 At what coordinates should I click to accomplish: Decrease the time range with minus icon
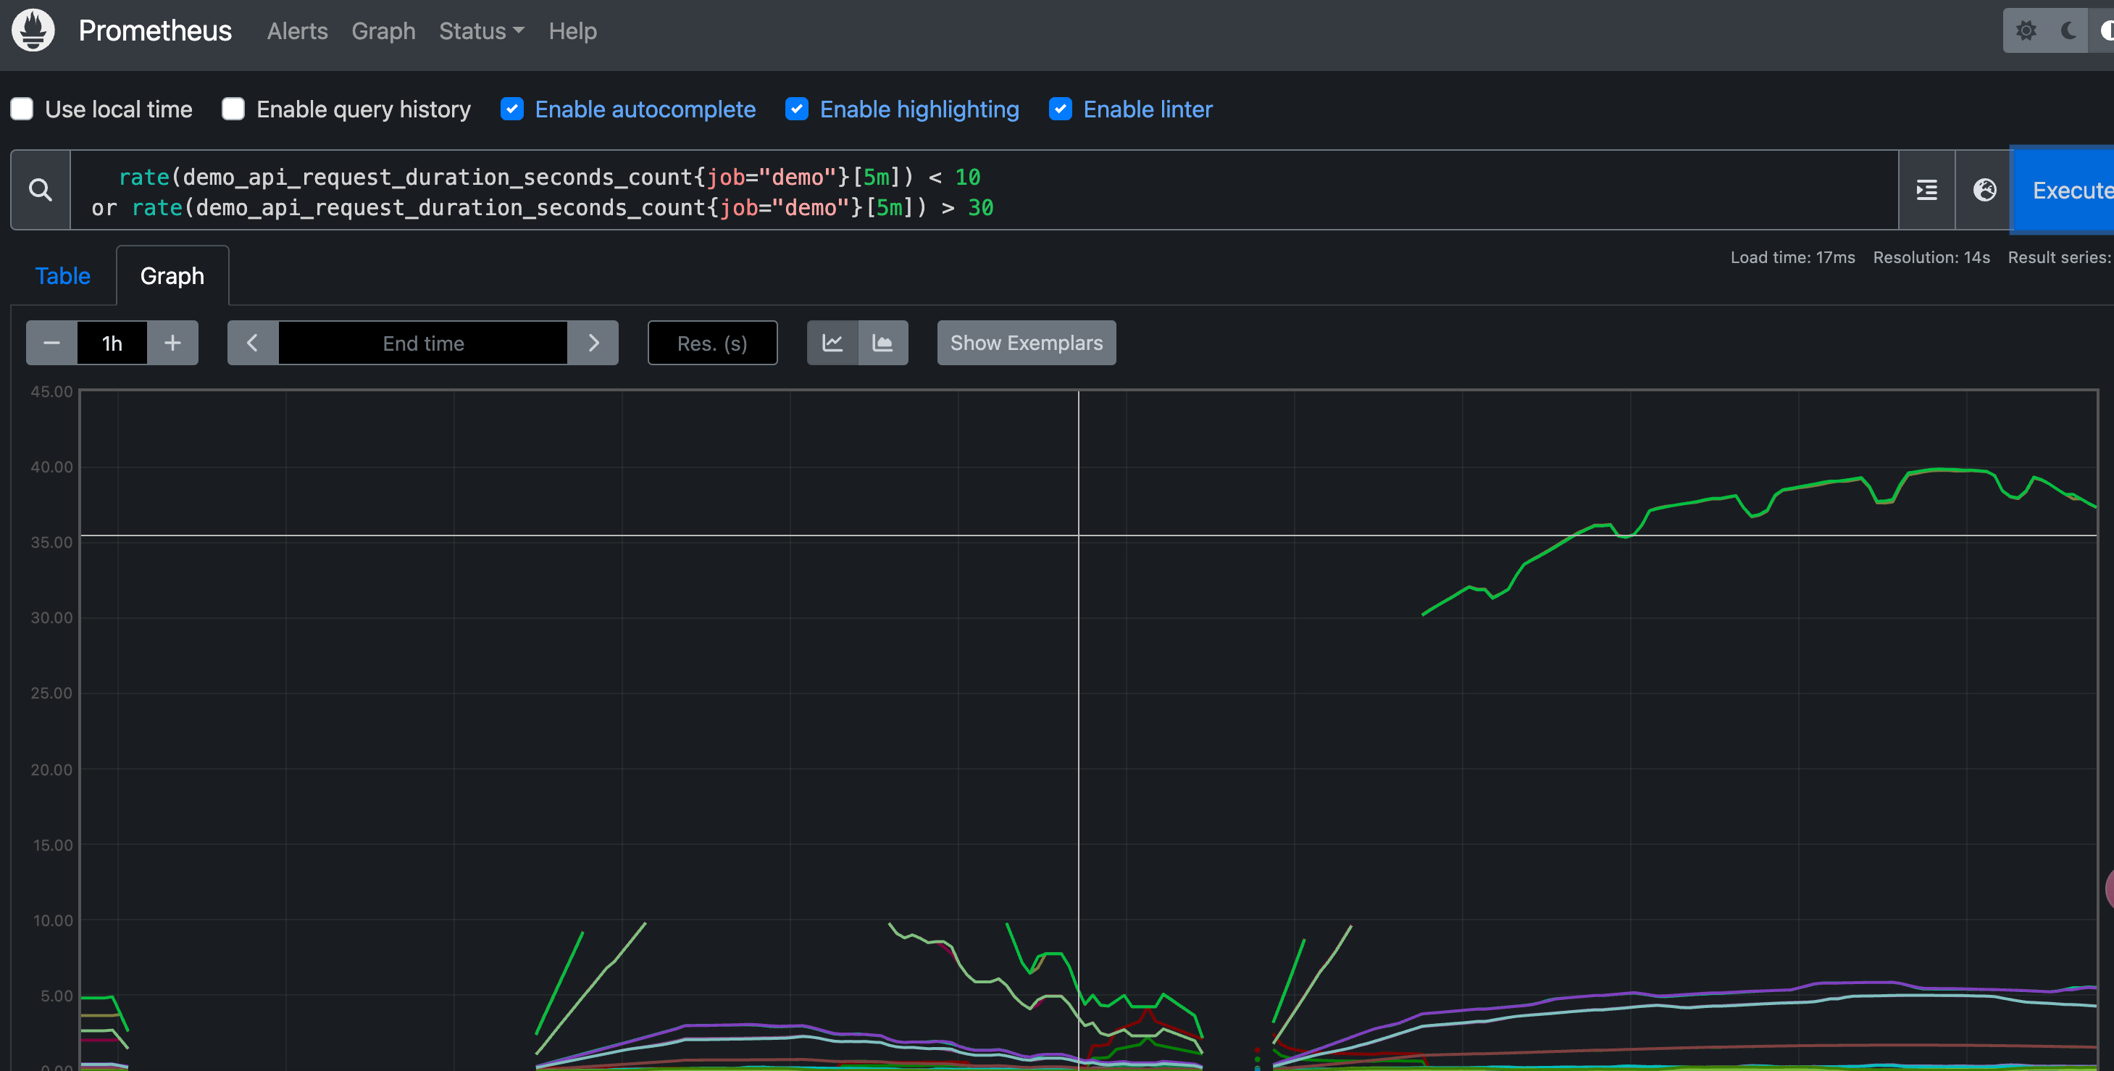pyautogui.click(x=51, y=343)
